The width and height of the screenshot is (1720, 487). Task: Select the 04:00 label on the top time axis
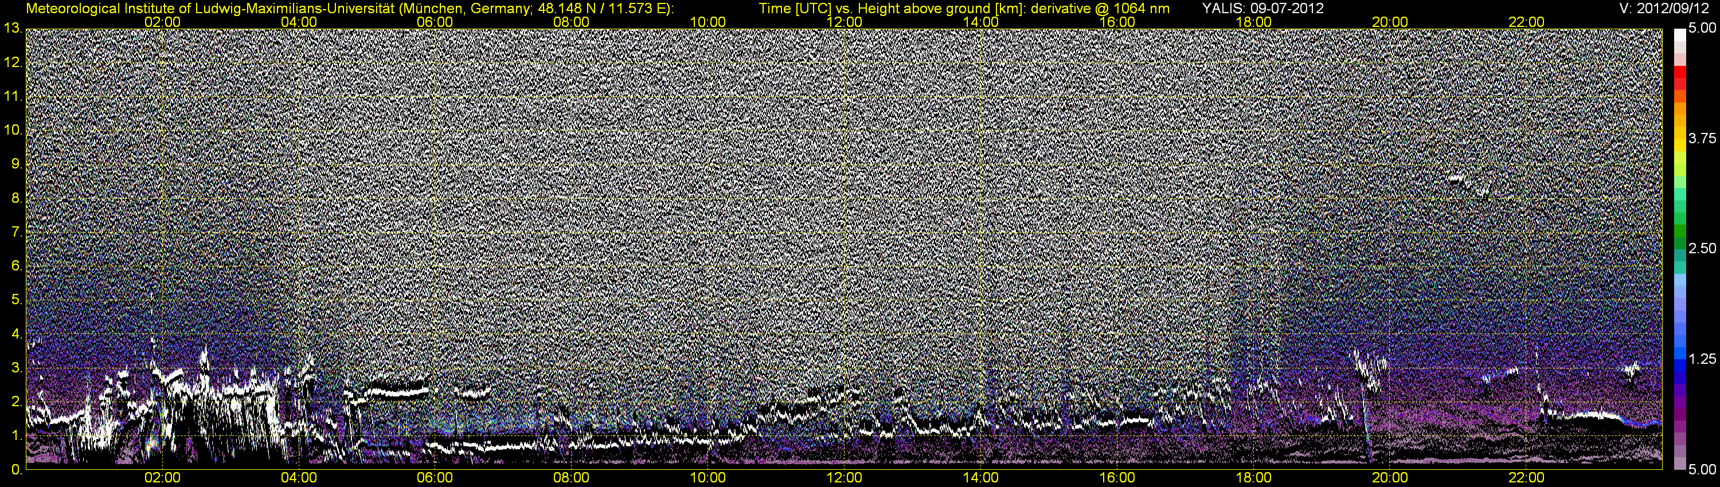point(299,22)
